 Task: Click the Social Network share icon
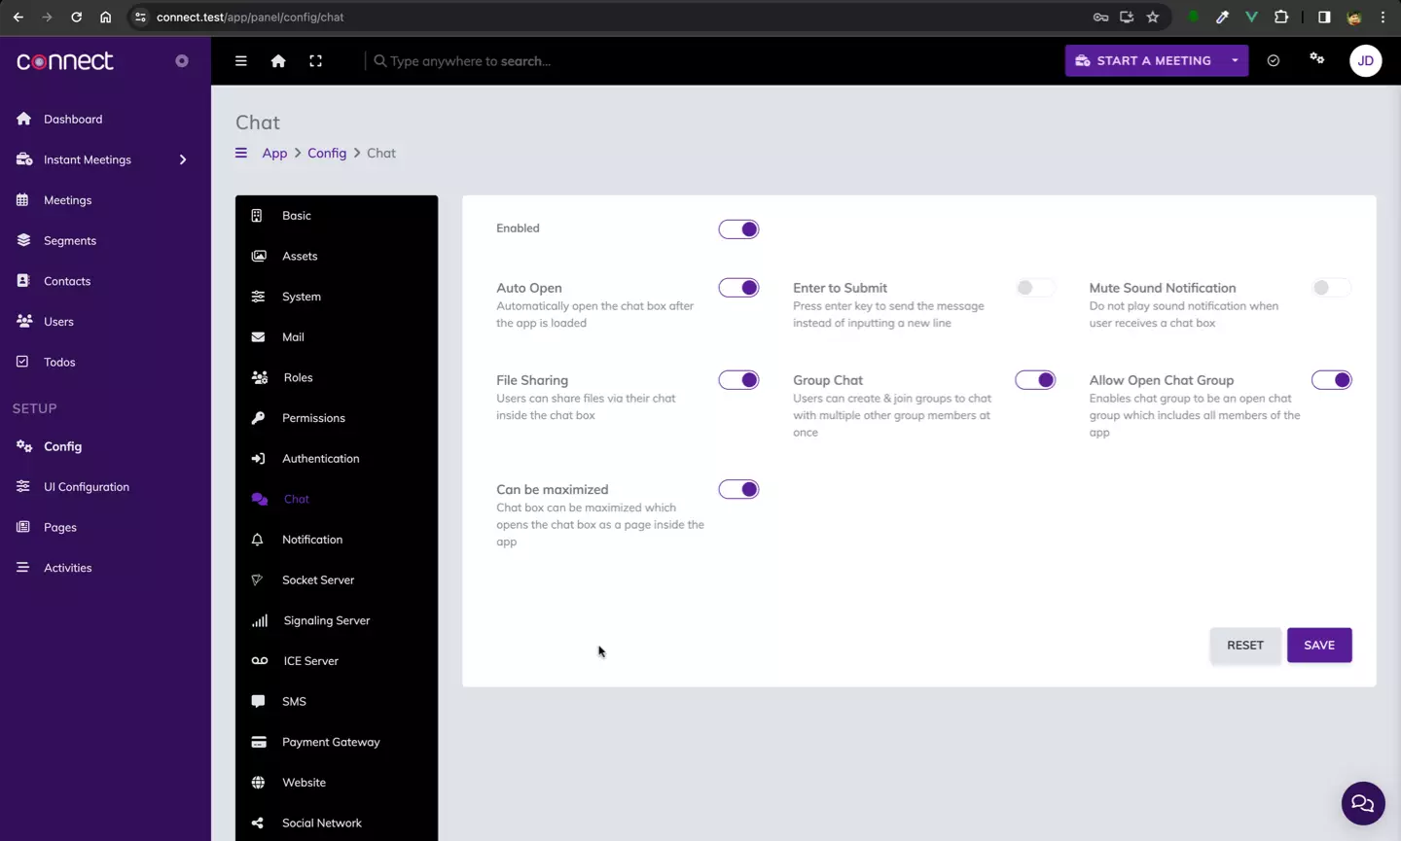(258, 823)
